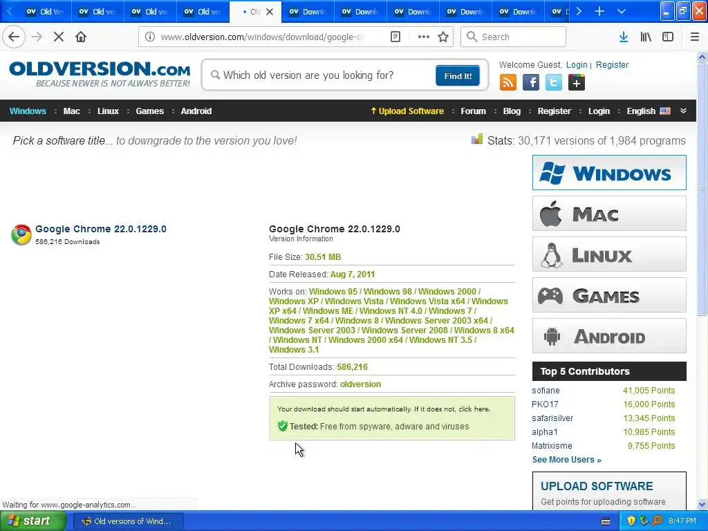708x531 pixels.
Task: Select the large Windows platform button
Action: click(x=609, y=172)
